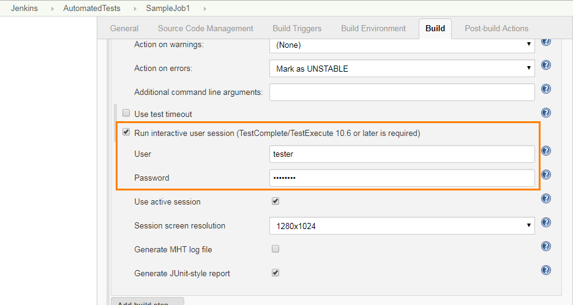Open help icon beside User field
The height and width of the screenshot is (305, 573).
point(546,151)
